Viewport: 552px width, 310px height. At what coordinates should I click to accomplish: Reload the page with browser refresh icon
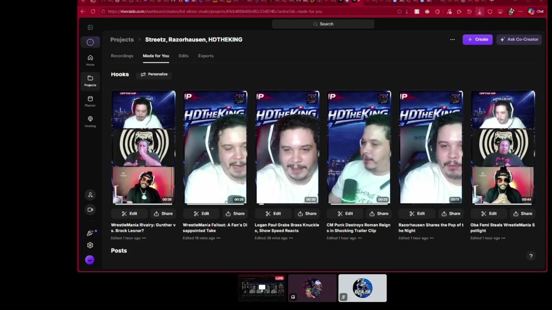[93, 12]
